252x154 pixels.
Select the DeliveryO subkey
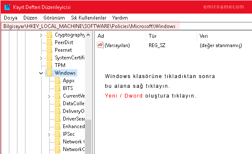point(74,111)
